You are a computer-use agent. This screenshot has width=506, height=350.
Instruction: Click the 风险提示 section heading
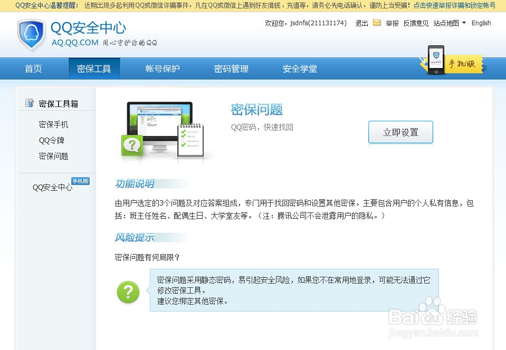point(135,237)
